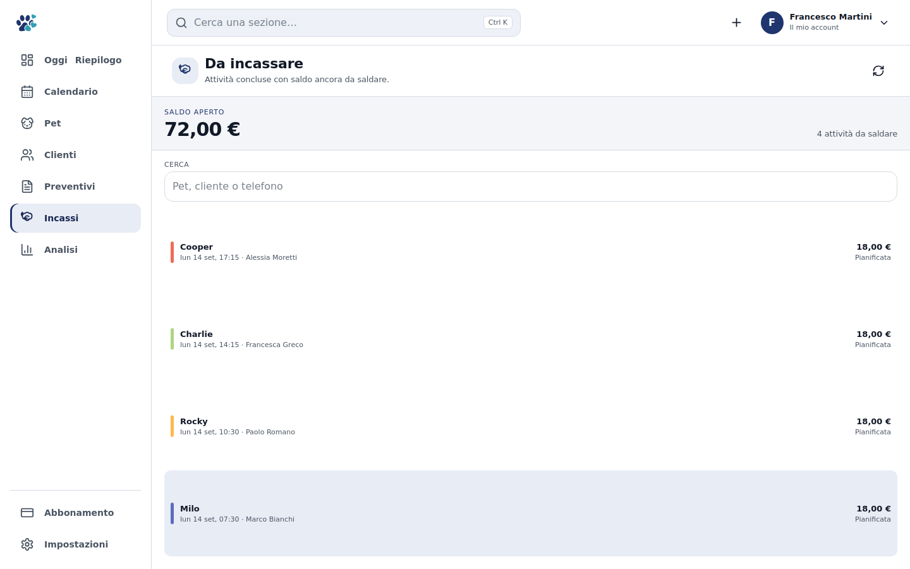
Task: Click the magnifier icon in search bar
Action: [x=181, y=23]
